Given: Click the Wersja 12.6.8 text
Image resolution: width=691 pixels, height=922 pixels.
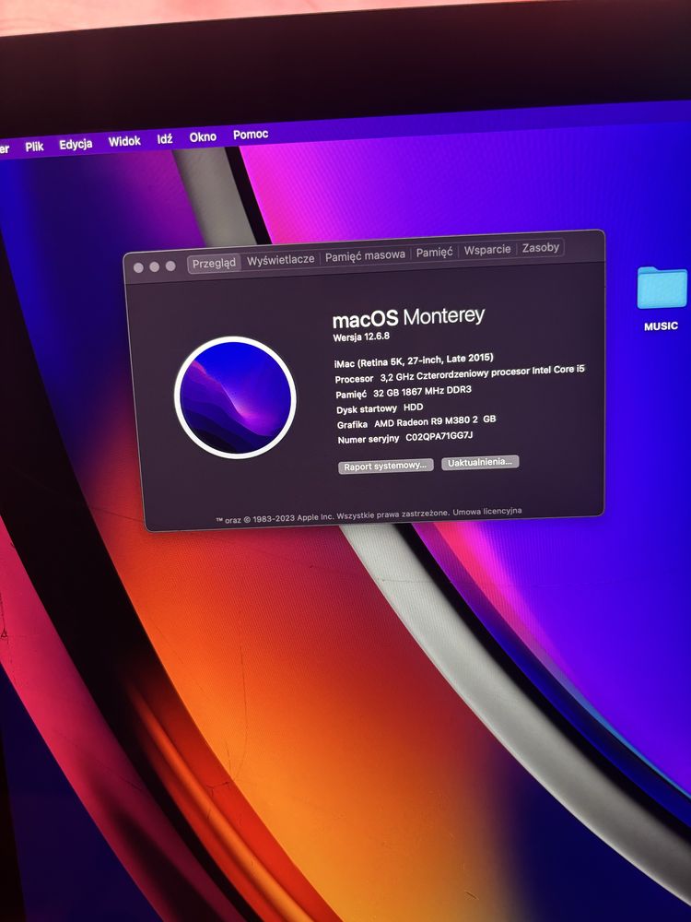Looking at the screenshot, I should coord(361,337).
